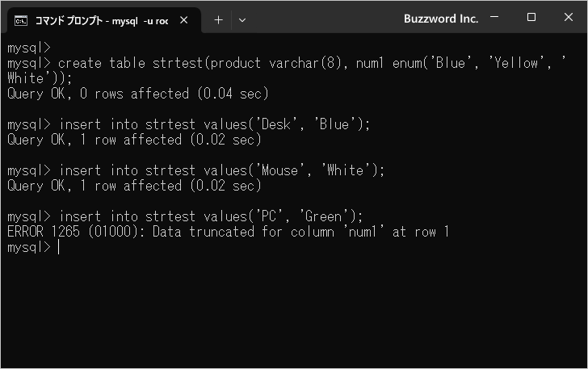Expand the new tab profile dropdown
This screenshot has height=369, width=588.
[242, 20]
